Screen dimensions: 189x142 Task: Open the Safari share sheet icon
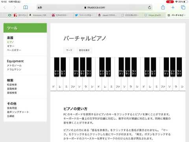pos(163,7)
